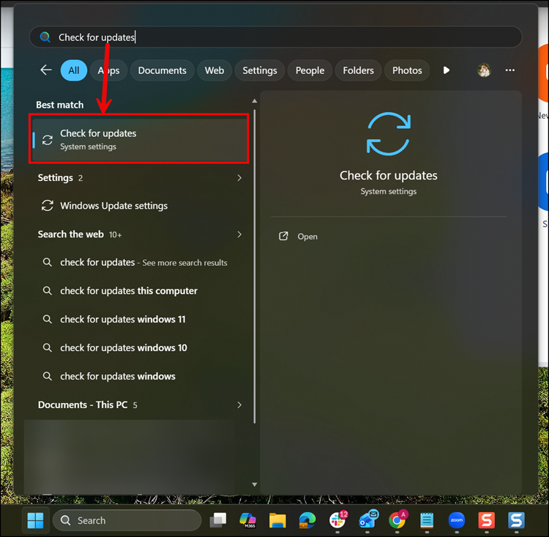This screenshot has width=549, height=537.
Task: Switch to the People filter tab
Action: tap(310, 70)
